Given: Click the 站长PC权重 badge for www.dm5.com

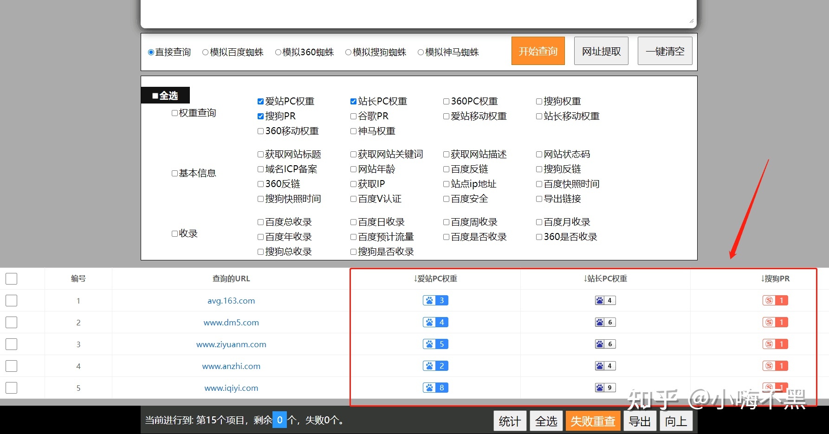Looking at the screenshot, I should point(605,322).
